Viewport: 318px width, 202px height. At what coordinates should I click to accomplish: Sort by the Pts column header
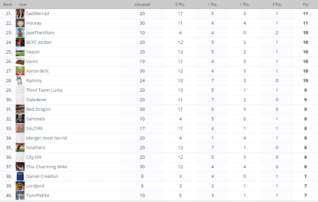tap(306, 4)
